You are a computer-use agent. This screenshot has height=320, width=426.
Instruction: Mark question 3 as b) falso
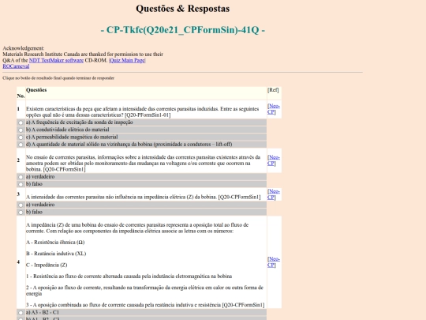pos(21,213)
